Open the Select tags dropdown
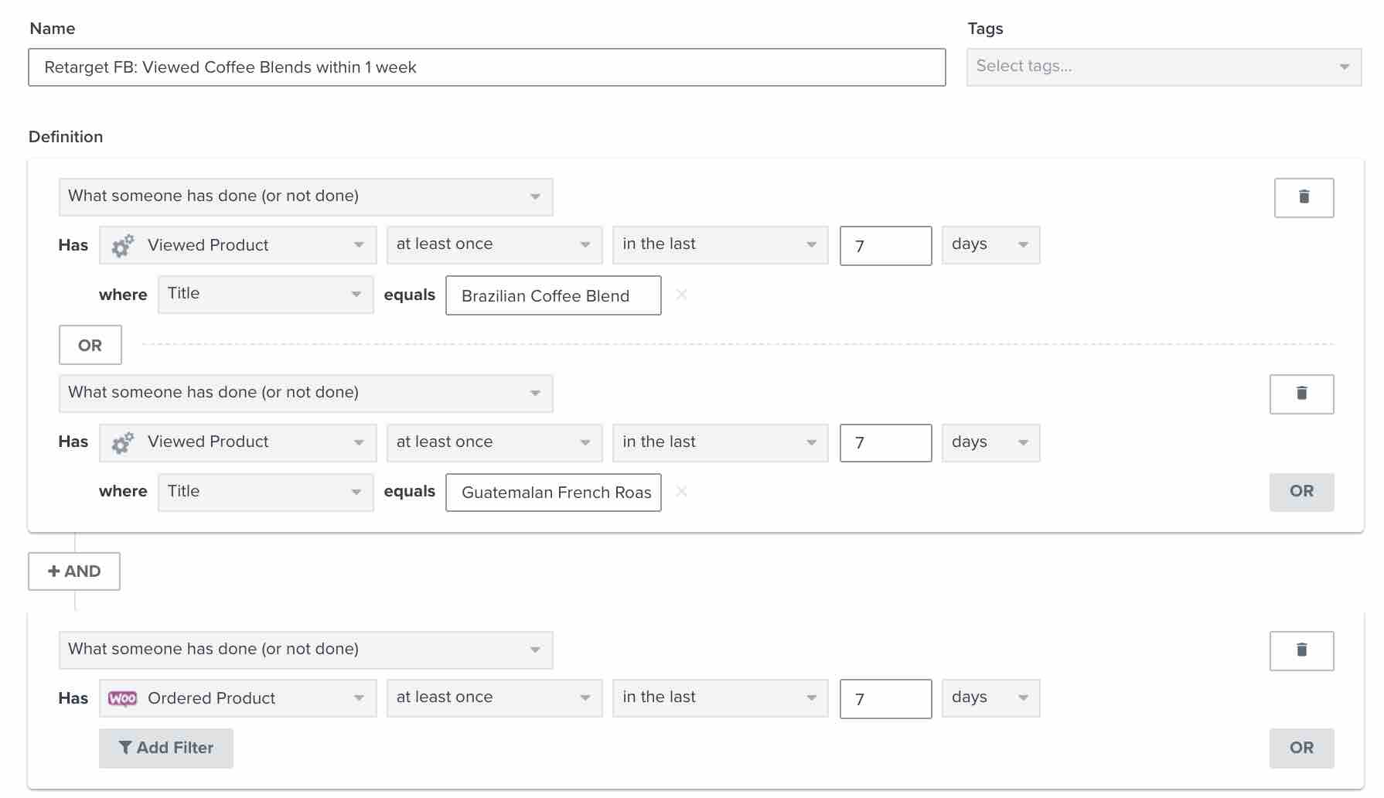This screenshot has width=1384, height=798. coord(1163,66)
